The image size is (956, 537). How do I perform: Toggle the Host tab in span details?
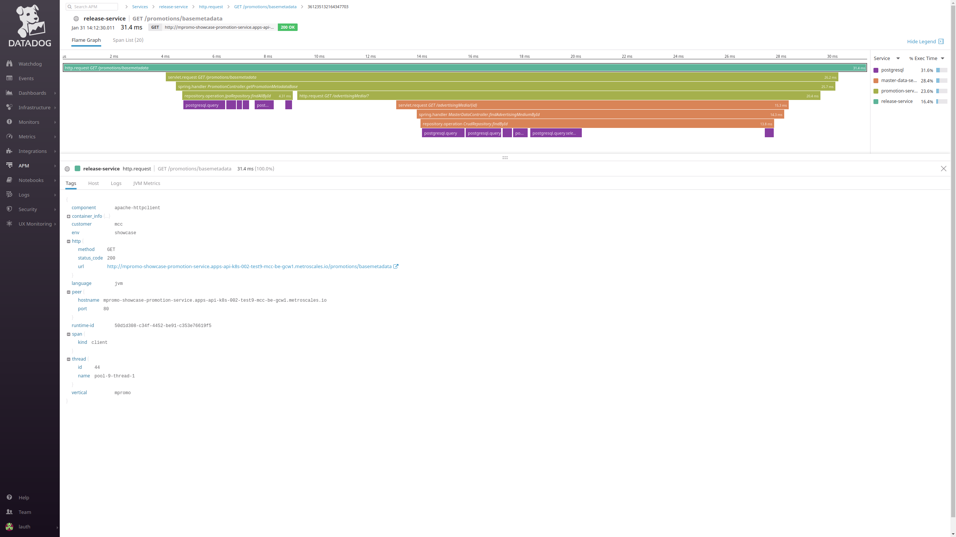[93, 183]
